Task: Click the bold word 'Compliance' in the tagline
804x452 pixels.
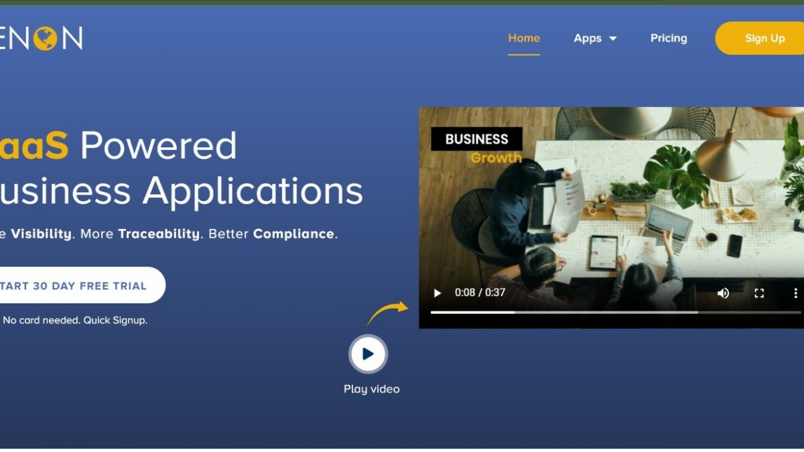Action: [x=293, y=234]
